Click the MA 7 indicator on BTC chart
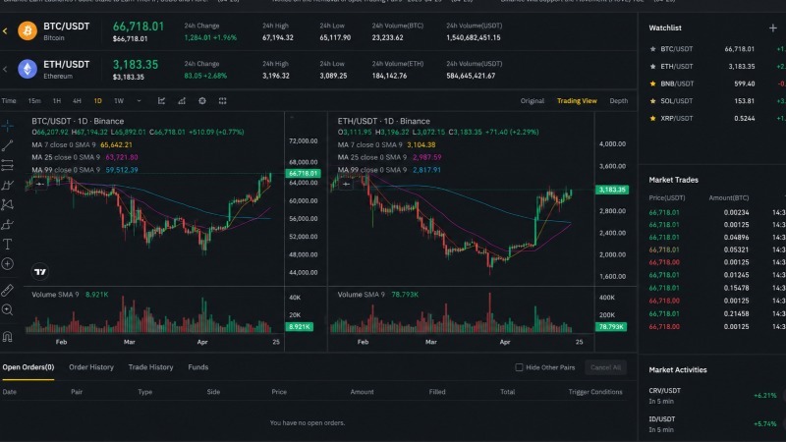 82,144
